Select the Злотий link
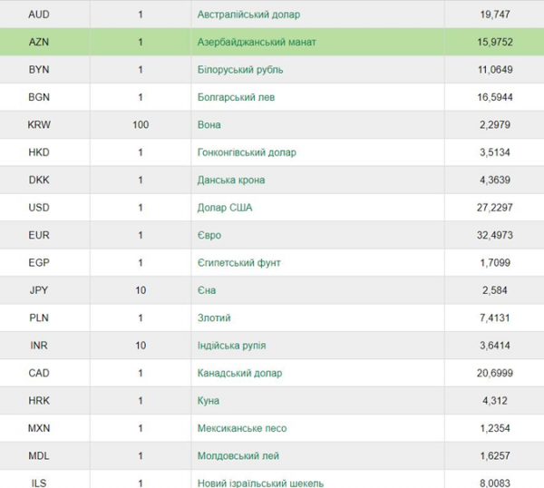The width and height of the screenshot is (544, 488). tap(214, 318)
